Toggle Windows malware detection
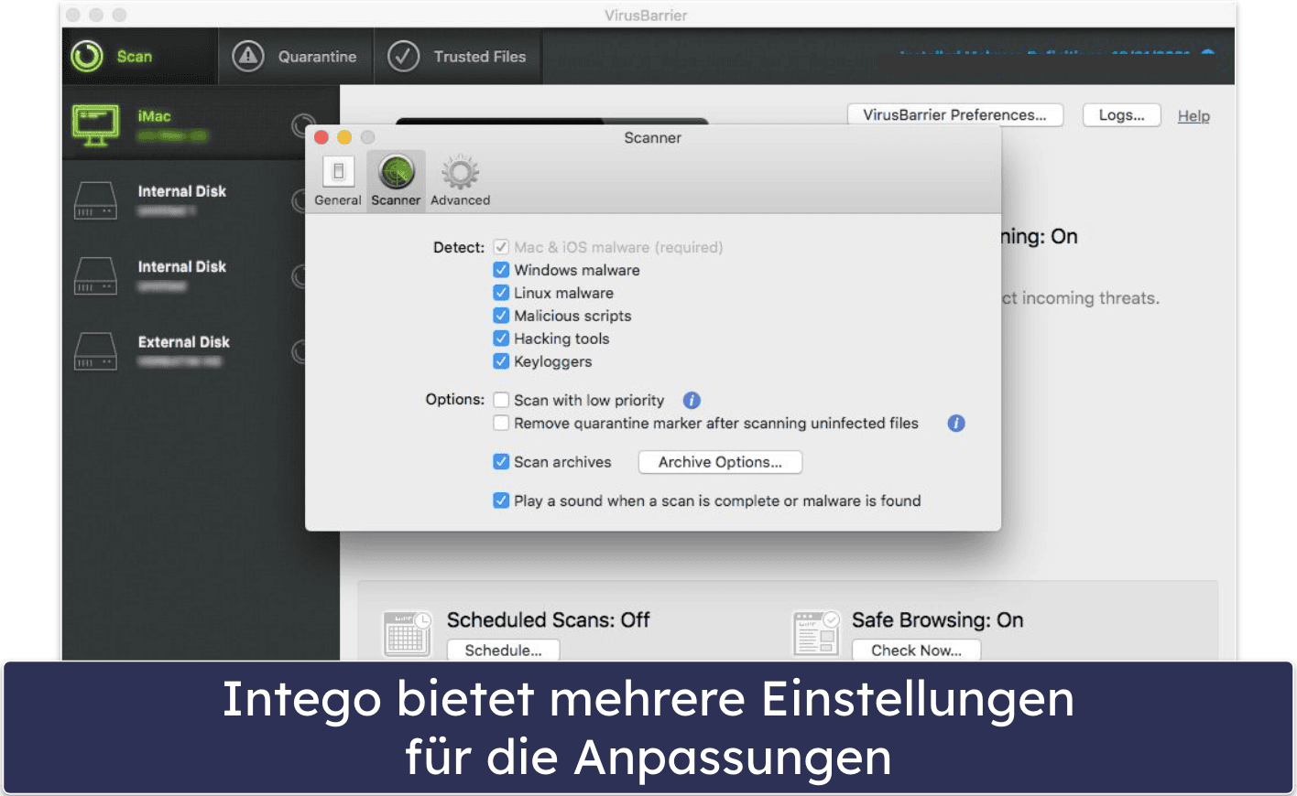The image size is (1297, 796). [501, 270]
